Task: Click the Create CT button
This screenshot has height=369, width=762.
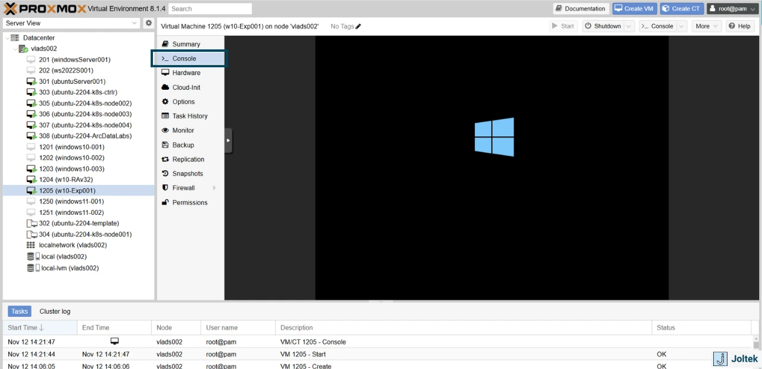Action: tap(682, 9)
